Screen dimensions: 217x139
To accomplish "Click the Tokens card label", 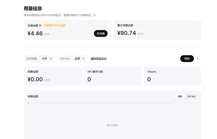I will point(152,72).
